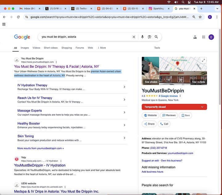This screenshot has height=195, width=222.
Task: Click the Share button in business panel
Action: [149, 124]
